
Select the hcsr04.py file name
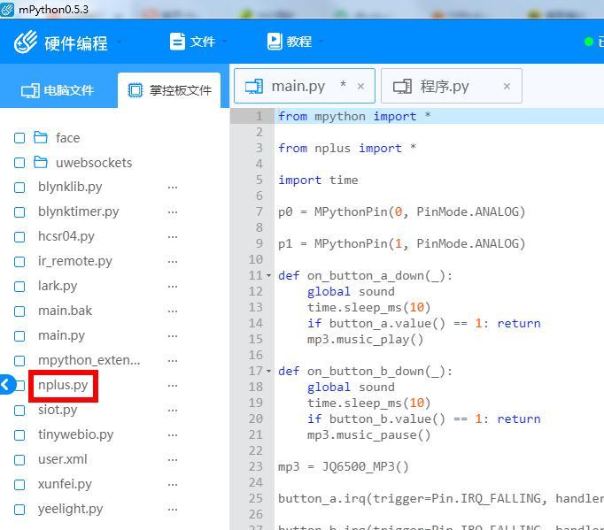(66, 236)
